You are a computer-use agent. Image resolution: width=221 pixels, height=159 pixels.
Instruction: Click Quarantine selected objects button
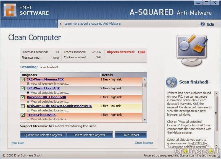point(43,135)
